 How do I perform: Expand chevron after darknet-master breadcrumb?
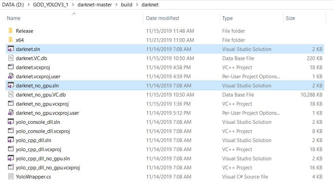[116, 5]
